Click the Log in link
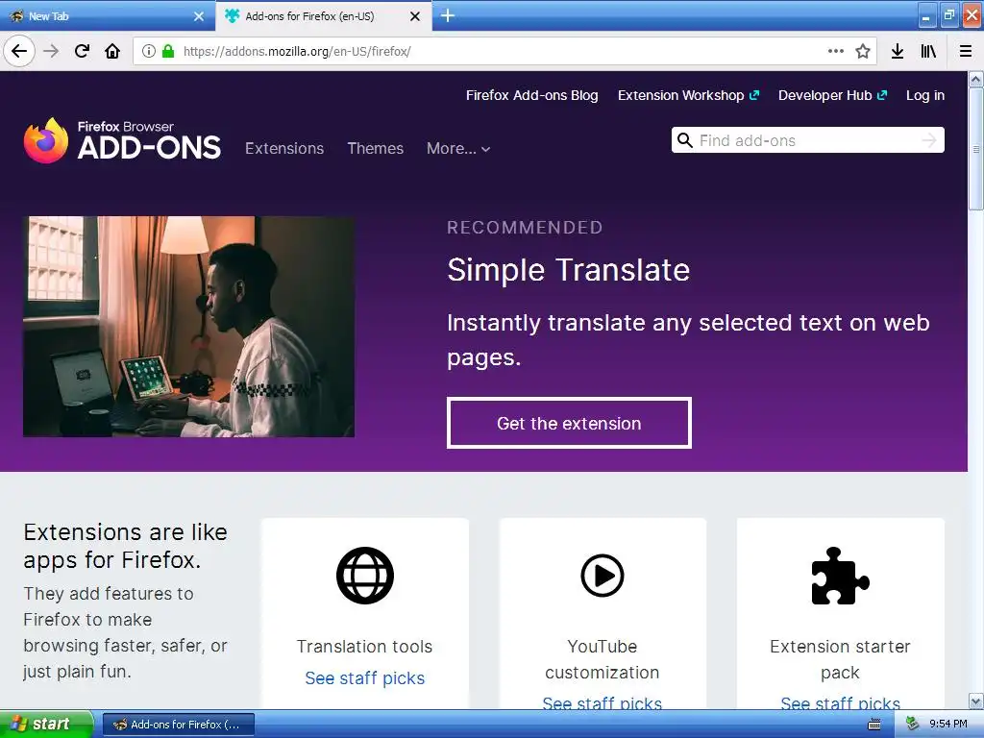The image size is (984, 738). (x=925, y=95)
